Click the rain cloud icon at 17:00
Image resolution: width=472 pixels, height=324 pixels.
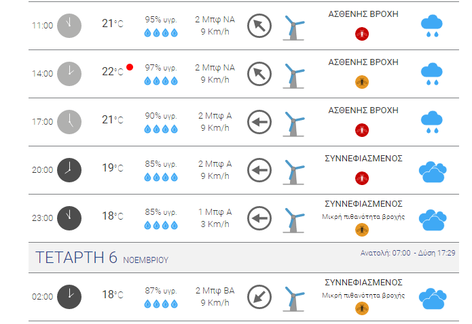click(x=432, y=122)
